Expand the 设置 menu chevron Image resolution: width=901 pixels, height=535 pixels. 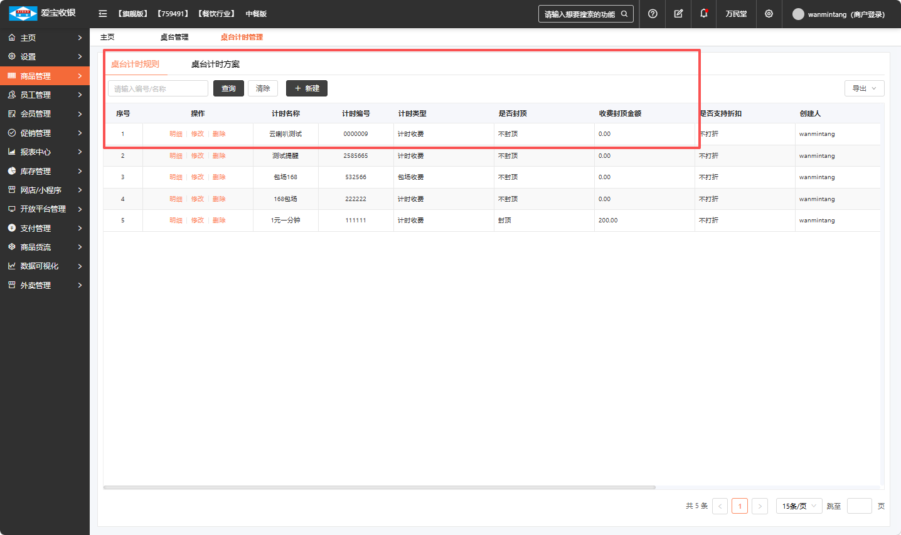[80, 56]
